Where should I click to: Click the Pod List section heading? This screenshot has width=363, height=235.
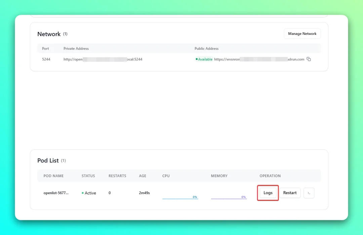coord(48,160)
